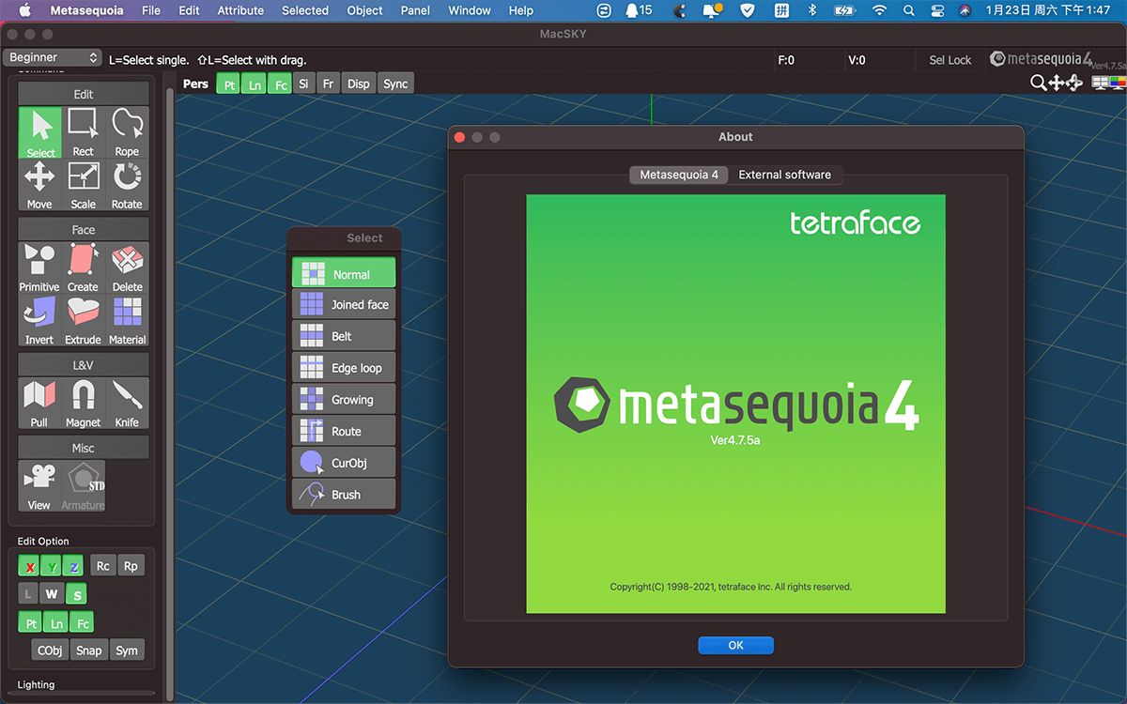Viewport: 1127px width, 704px height.
Task: Select the Magnet tool
Action: [84, 403]
